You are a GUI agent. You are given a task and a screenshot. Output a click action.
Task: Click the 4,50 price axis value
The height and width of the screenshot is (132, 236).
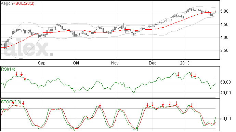pos(224,25)
